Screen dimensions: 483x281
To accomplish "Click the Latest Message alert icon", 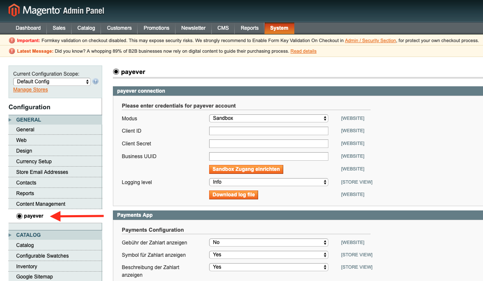I will pos(12,51).
